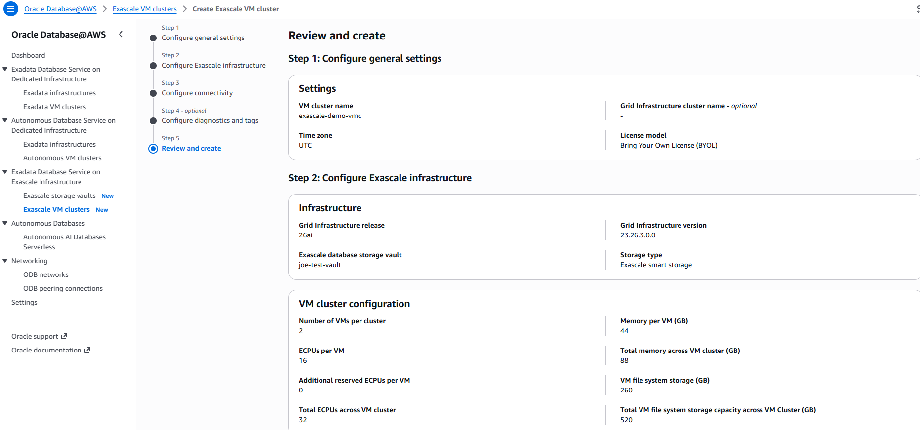Jump to Configure general settings step
Viewport: 920px width, 430px height.
pos(203,38)
